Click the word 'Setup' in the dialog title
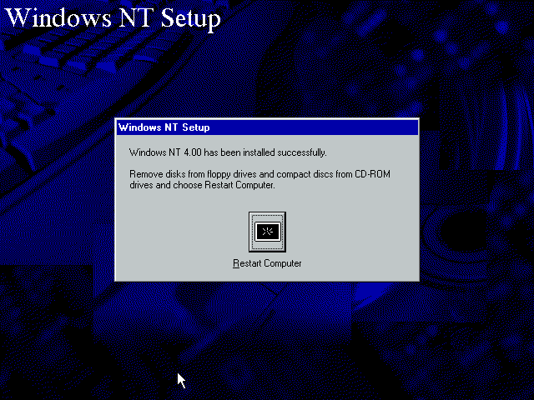Image resolution: width=534 pixels, height=400 pixels. click(x=196, y=127)
